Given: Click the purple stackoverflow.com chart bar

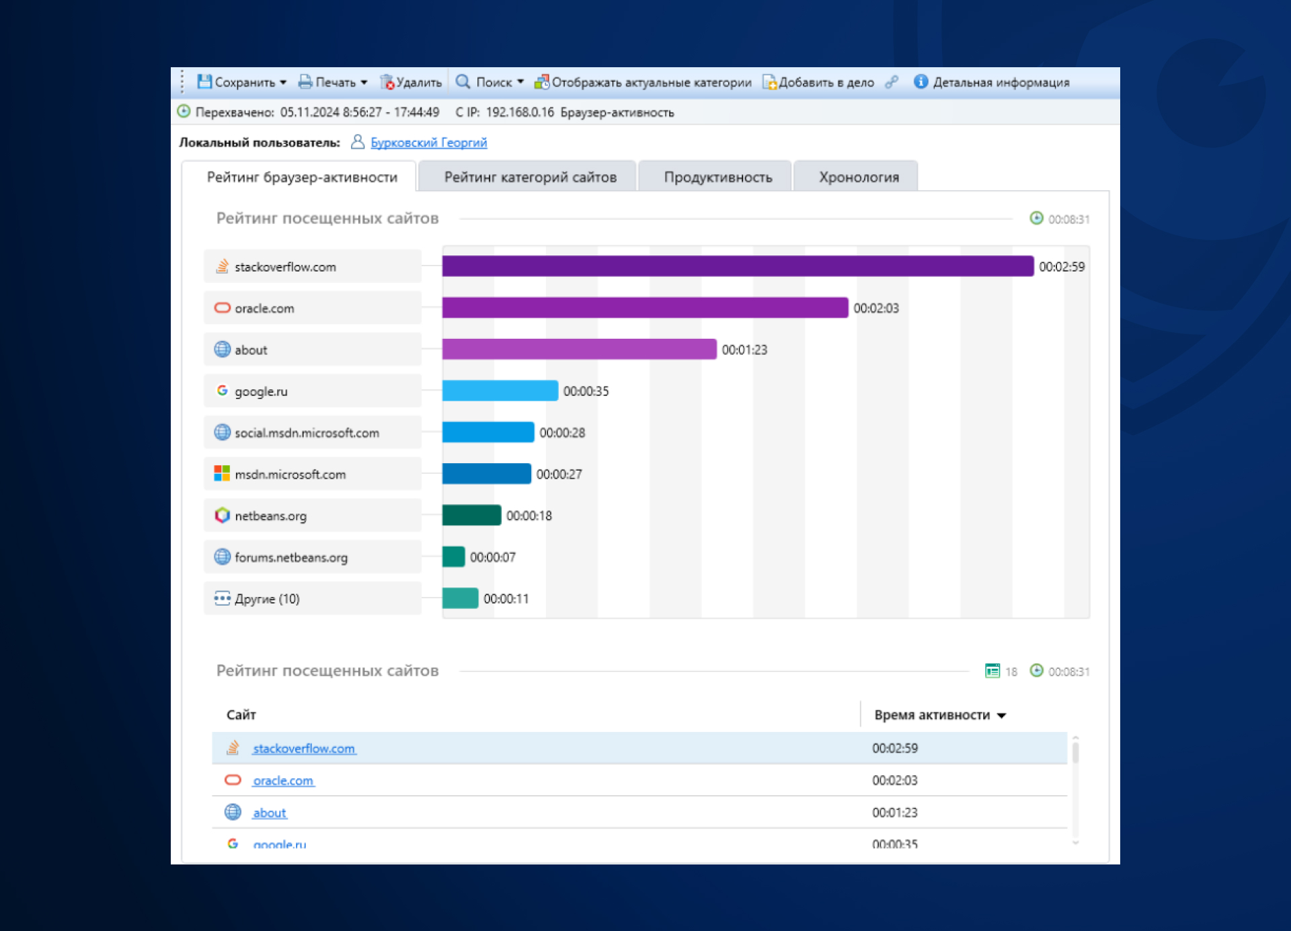Looking at the screenshot, I should tap(737, 266).
